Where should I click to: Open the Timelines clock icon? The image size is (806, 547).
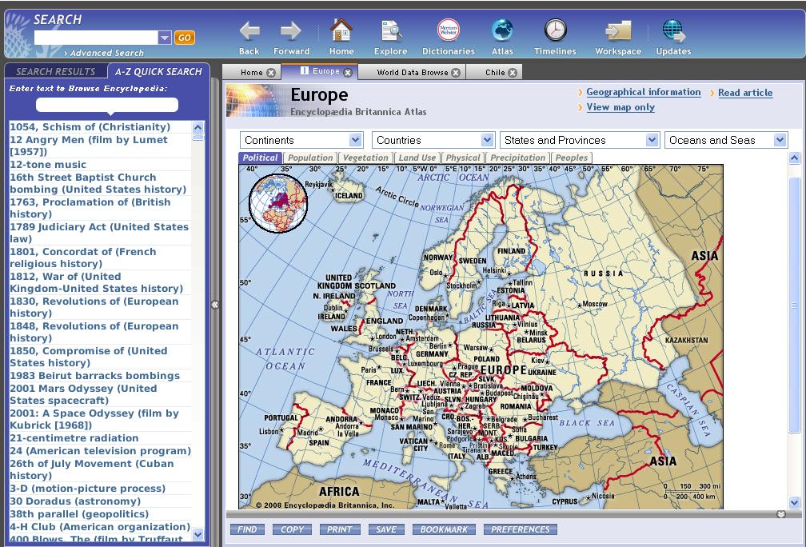pos(555,30)
